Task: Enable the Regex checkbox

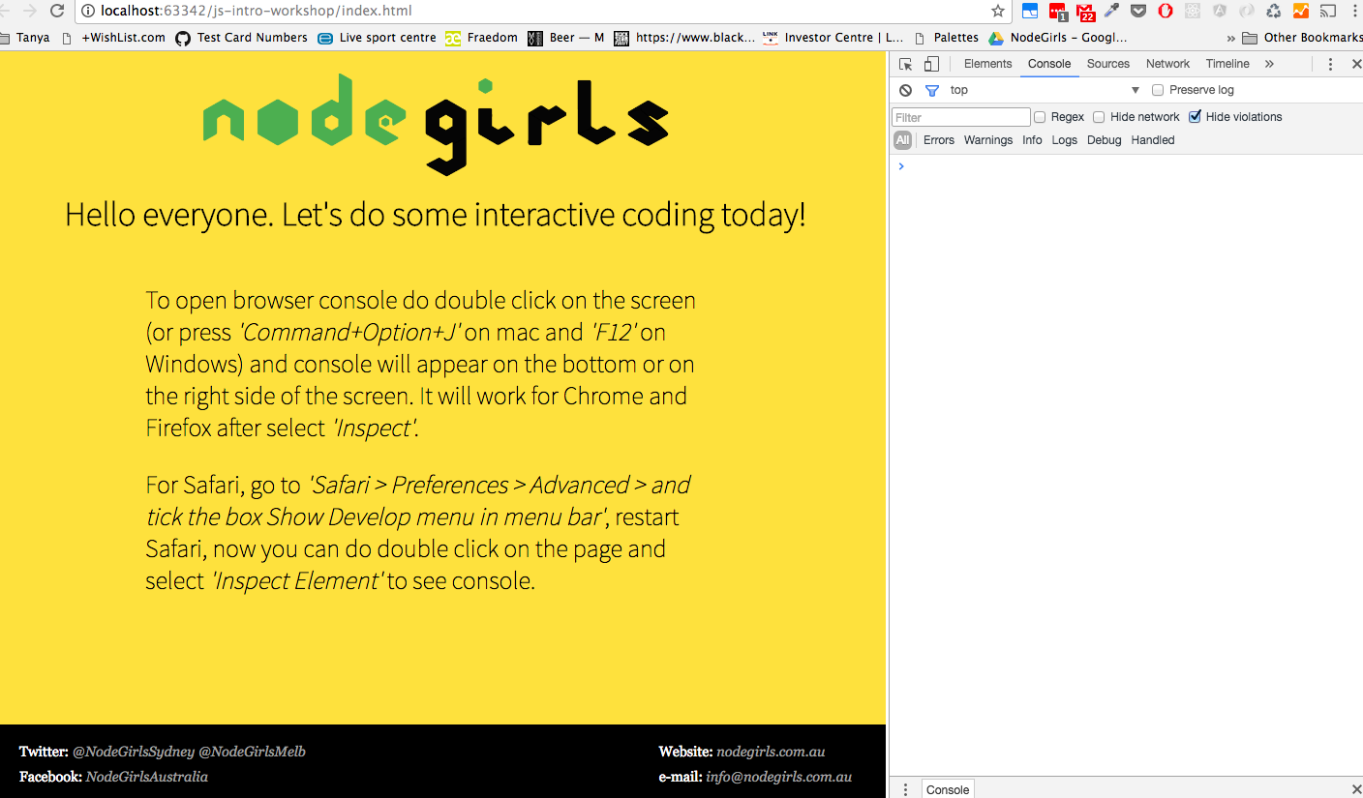Action: [x=1040, y=117]
